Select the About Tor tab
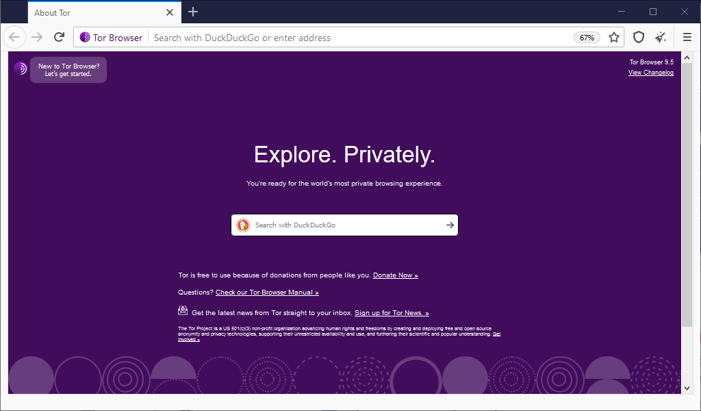This screenshot has height=411, width=701. coord(105,12)
